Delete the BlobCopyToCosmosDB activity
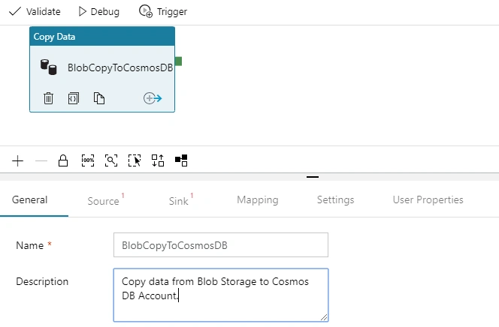499x327 pixels. (x=48, y=98)
